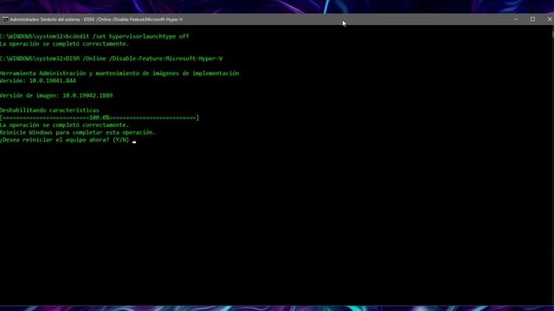Maximize the Command Prompt window
The width and height of the screenshot is (554, 311).
(x=533, y=19)
